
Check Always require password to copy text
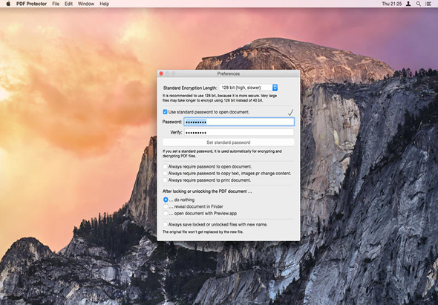tap(165, 173)
